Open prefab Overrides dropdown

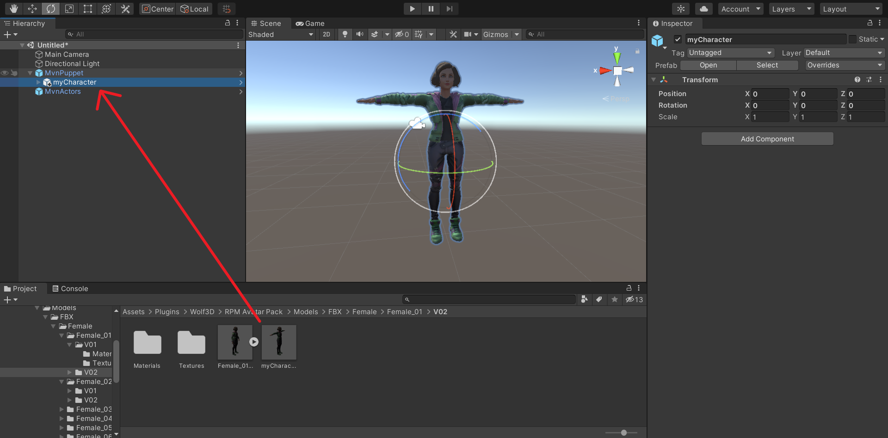(x=845, y=65)
